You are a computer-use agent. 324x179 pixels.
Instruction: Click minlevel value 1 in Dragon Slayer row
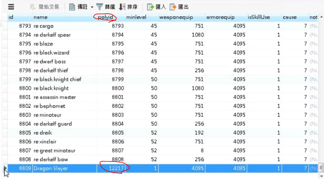point(142,168)
